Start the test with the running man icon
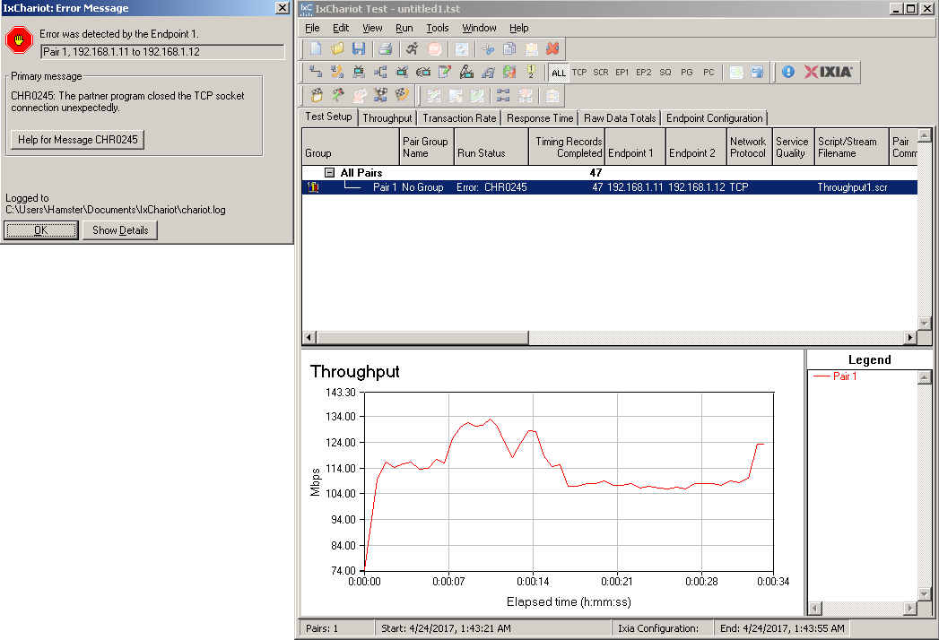939x640 pixels. click(412, 49)
